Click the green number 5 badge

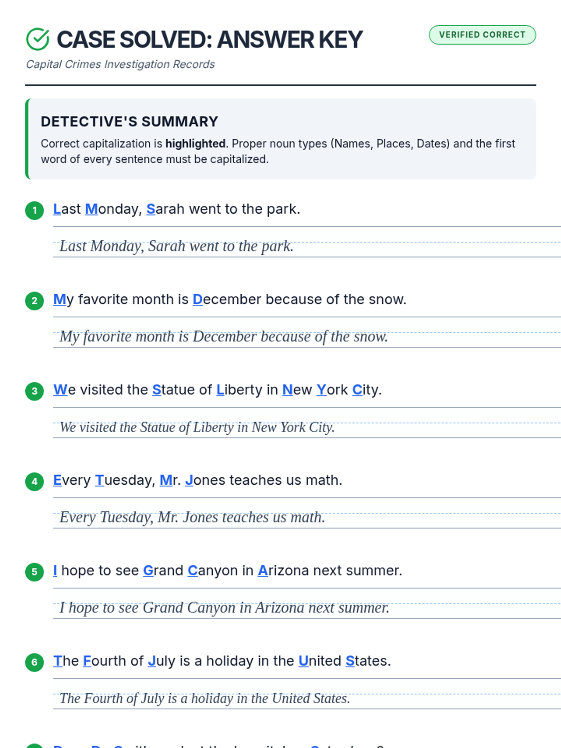tap(35, 572)
